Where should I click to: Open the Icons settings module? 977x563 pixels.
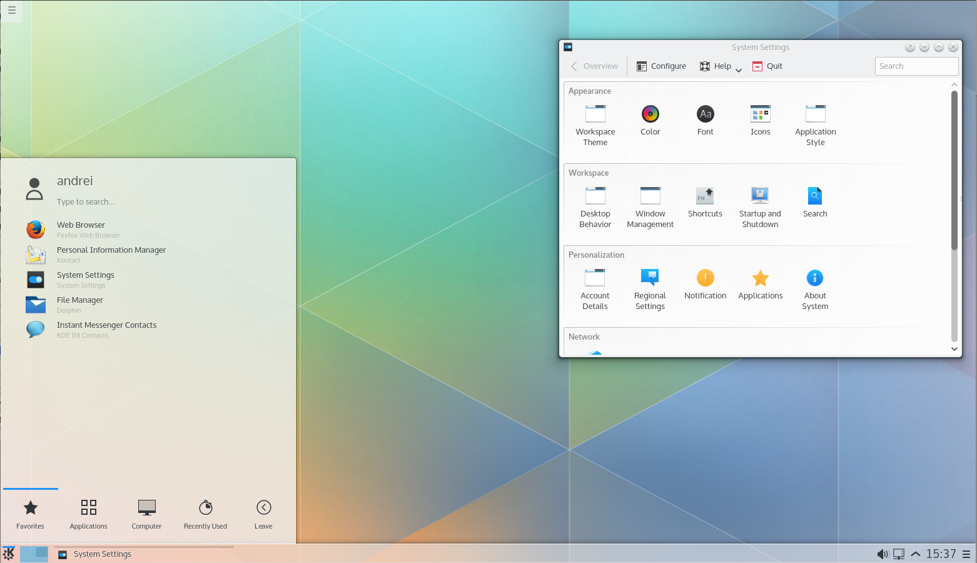(761, 120)
